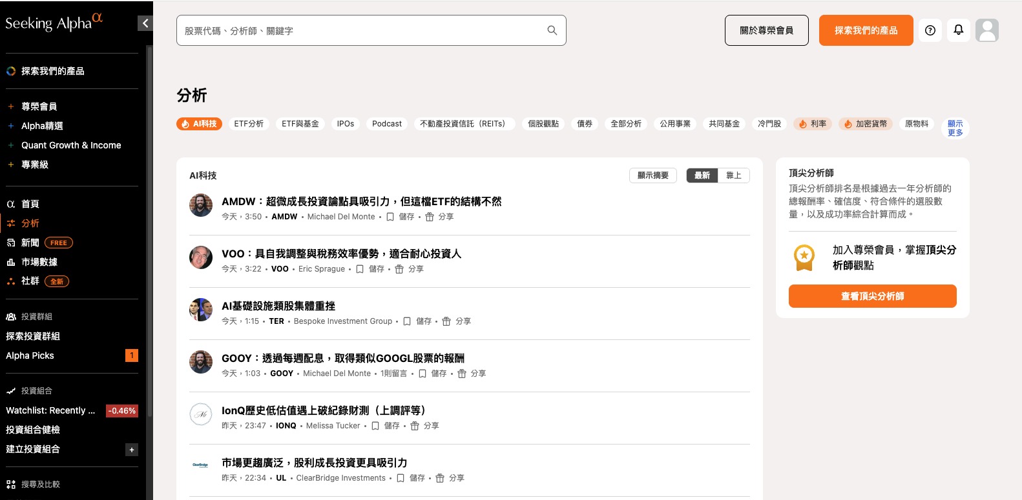The height and width of the screenshot is (500, 1022).
Task: Select the Podcast category tab
Action: coord(387,124)
